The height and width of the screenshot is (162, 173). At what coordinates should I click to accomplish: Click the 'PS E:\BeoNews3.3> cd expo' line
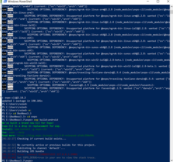[19, 117]
